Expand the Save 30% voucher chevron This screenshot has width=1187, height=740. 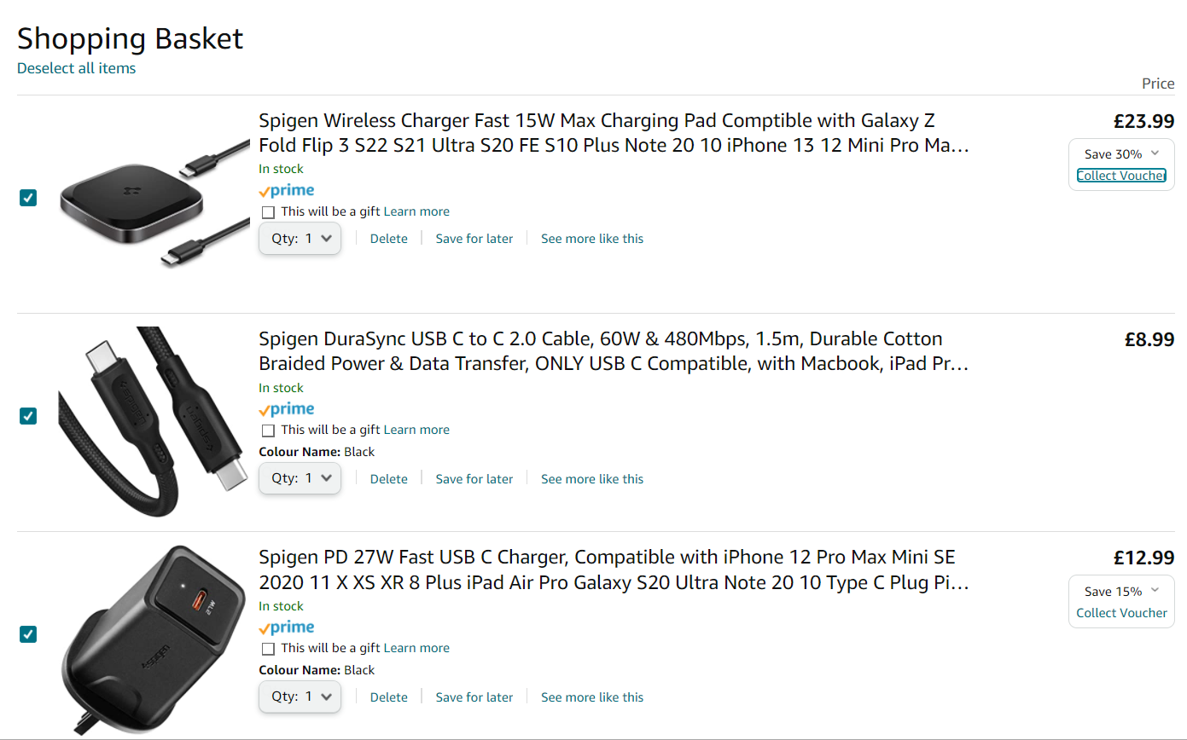pos(1155,153)
